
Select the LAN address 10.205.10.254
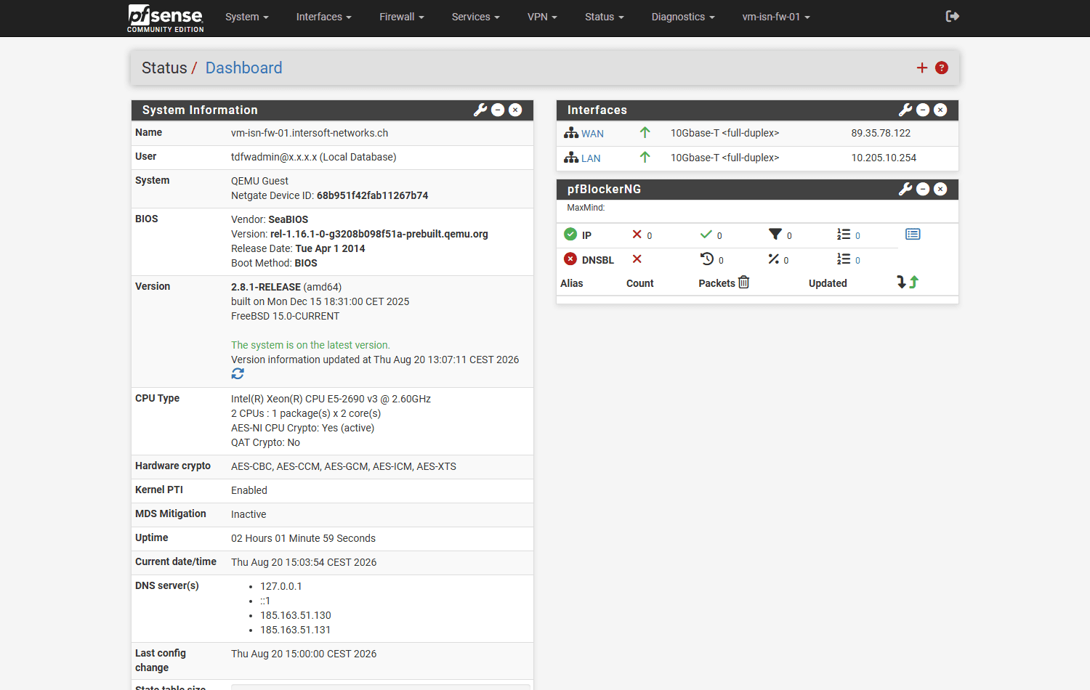[x=884, y=158]
